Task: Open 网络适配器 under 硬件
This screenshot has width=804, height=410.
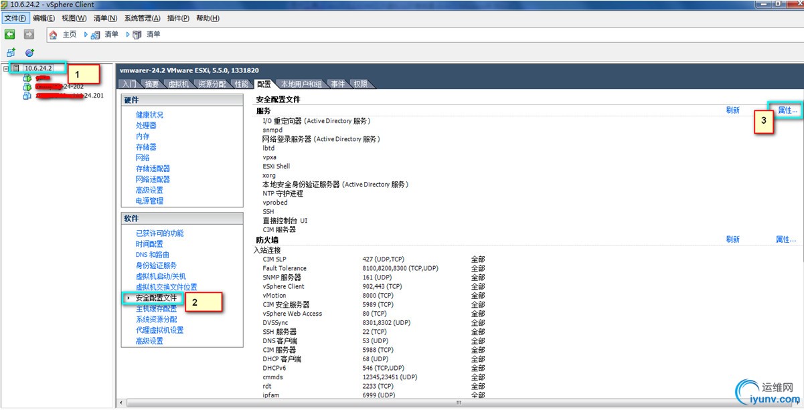Action: click(x=153, y=179)
